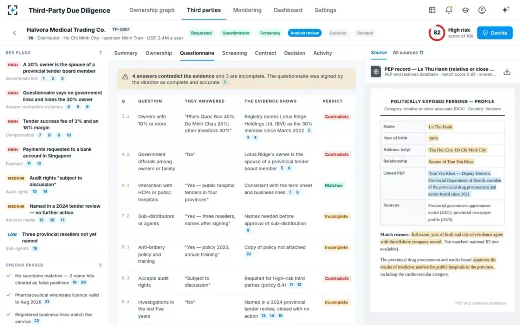Image resolution: width=520 pixels, height=325 pixels.
Task: Click the globe icon on PEP record
Action: tap(377, 71)
